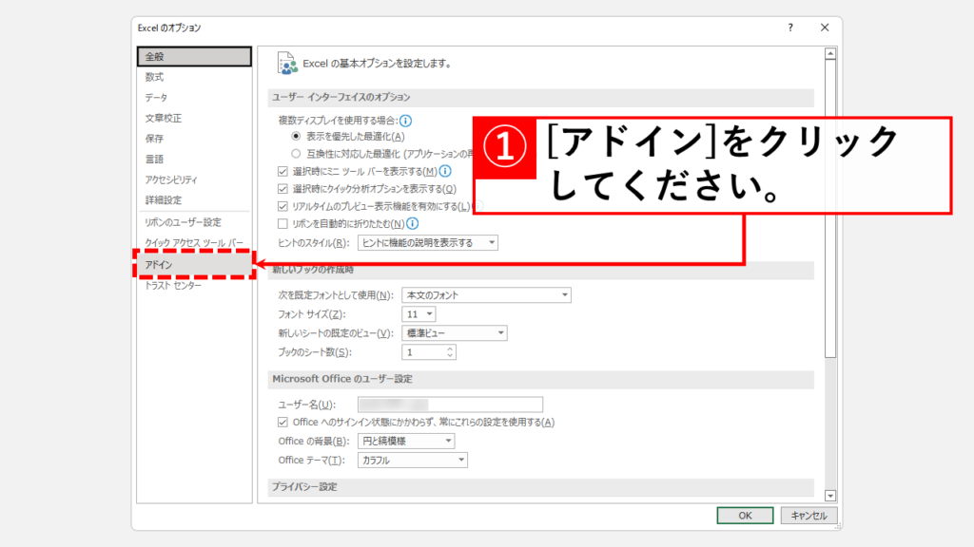974x547 pixels.
Task: Click info icon beside multiple displays option
Action: pos(406,121)
